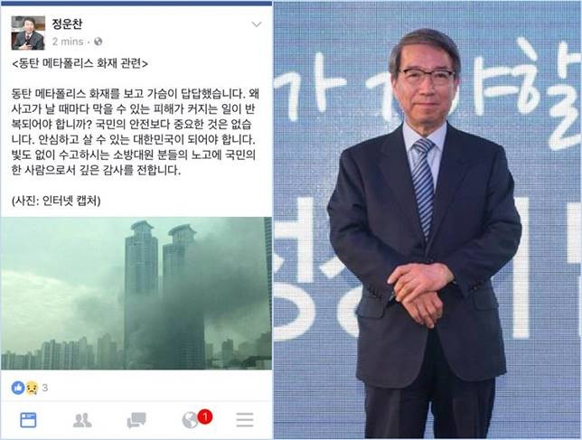
Task: Open the Messages chat bubbles icon
Action: (x=136, y=420)
